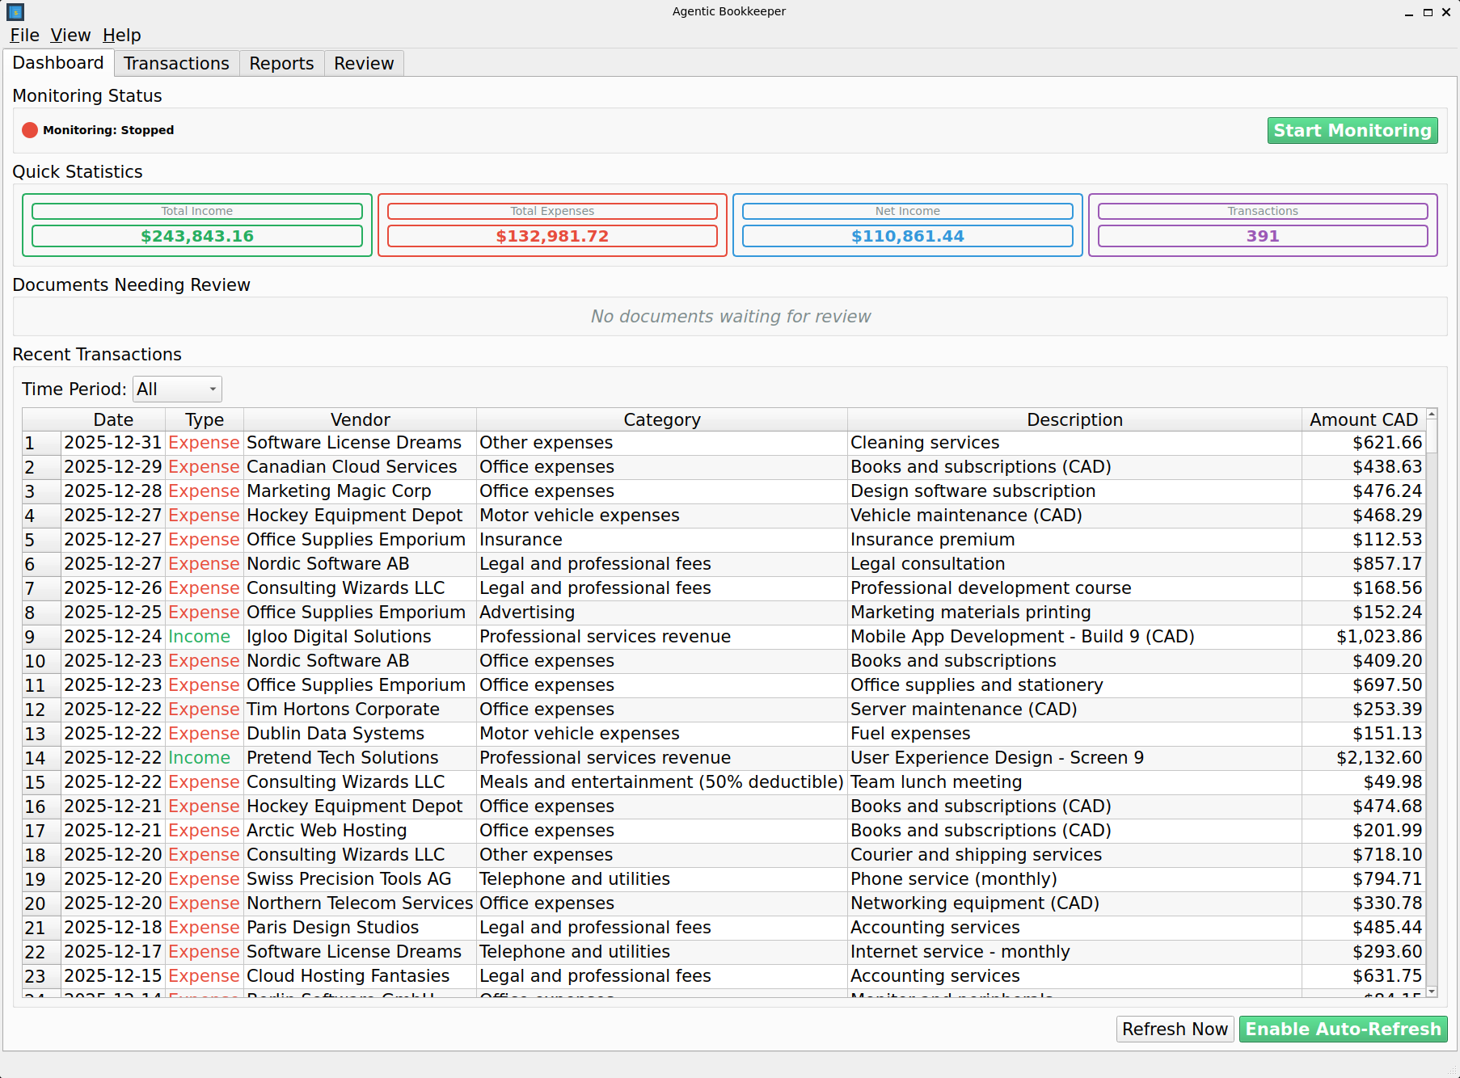
Task: Click the red Monitoring Stopped status indicator
Action: point(30,129)
